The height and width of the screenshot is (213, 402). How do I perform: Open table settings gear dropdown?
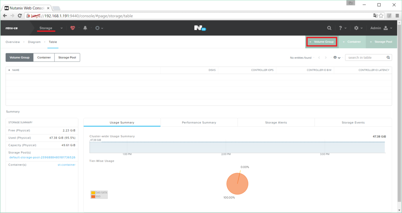(x=336, y=58)
